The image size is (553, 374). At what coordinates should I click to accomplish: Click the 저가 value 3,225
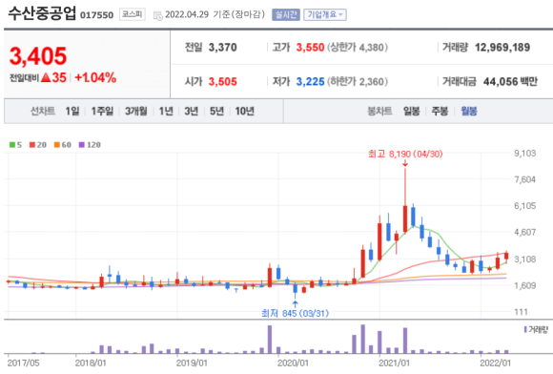coord(310,81)
